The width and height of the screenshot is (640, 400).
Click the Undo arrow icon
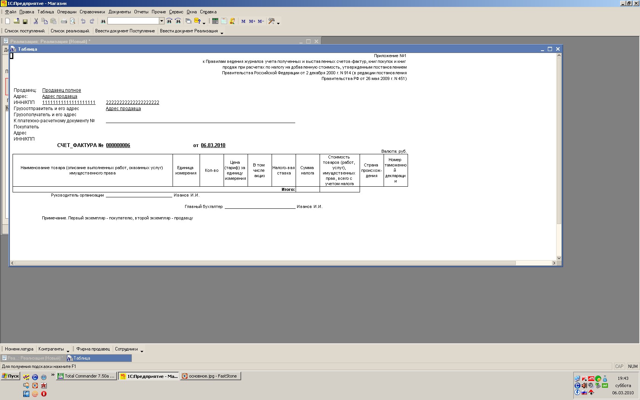[83, 21]
